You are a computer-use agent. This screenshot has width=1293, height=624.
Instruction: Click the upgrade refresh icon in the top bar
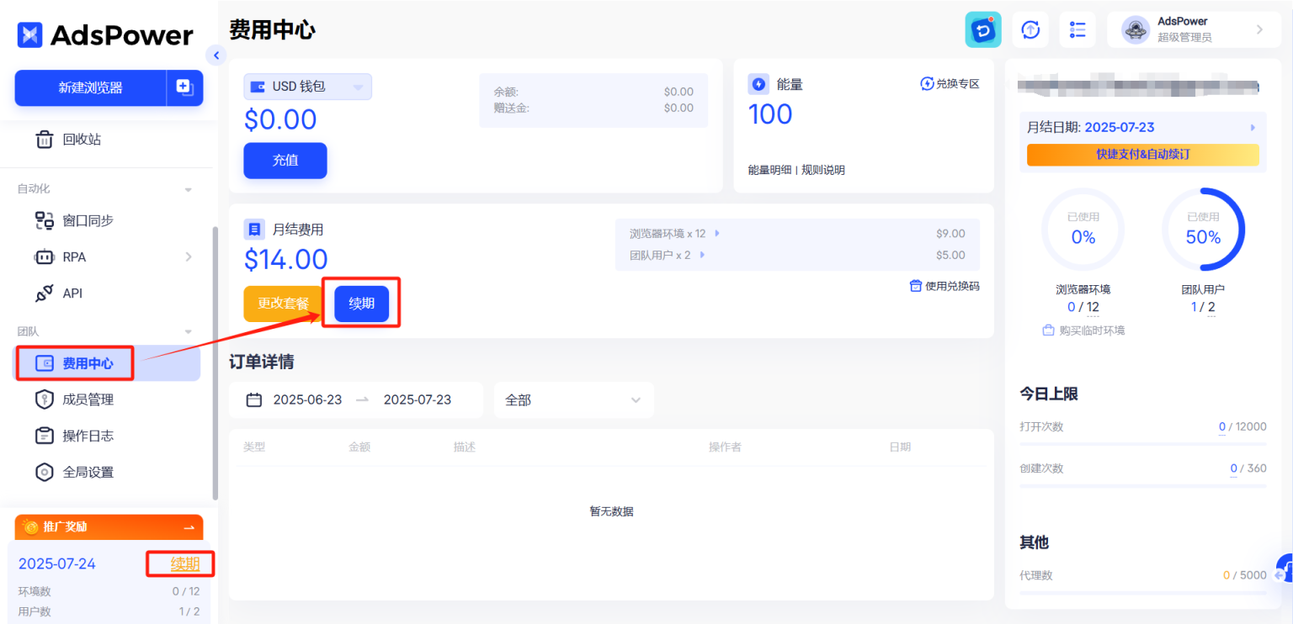coord(1030,29)
